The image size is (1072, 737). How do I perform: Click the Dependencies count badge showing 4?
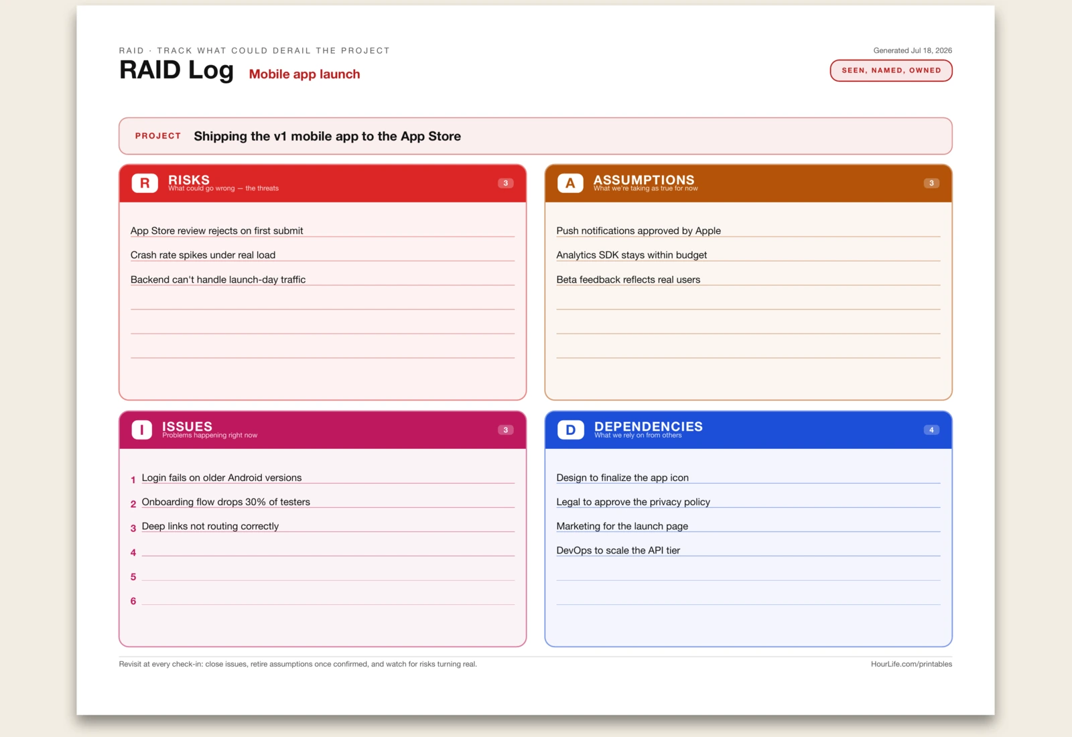coord(931,430)
